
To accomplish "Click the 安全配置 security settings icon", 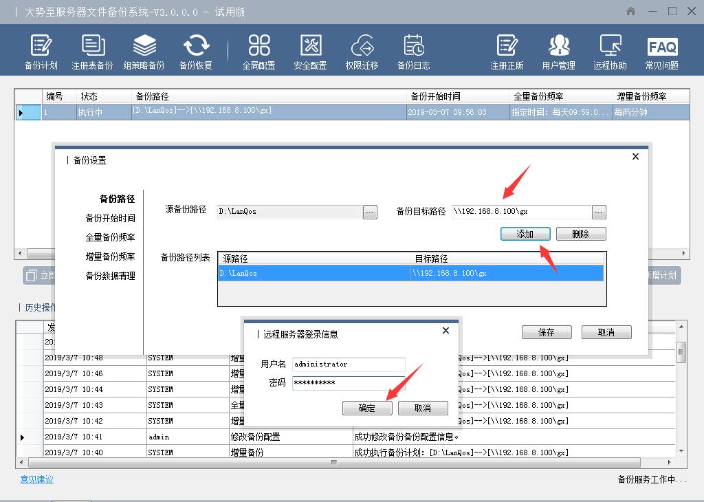I will 310,52.
